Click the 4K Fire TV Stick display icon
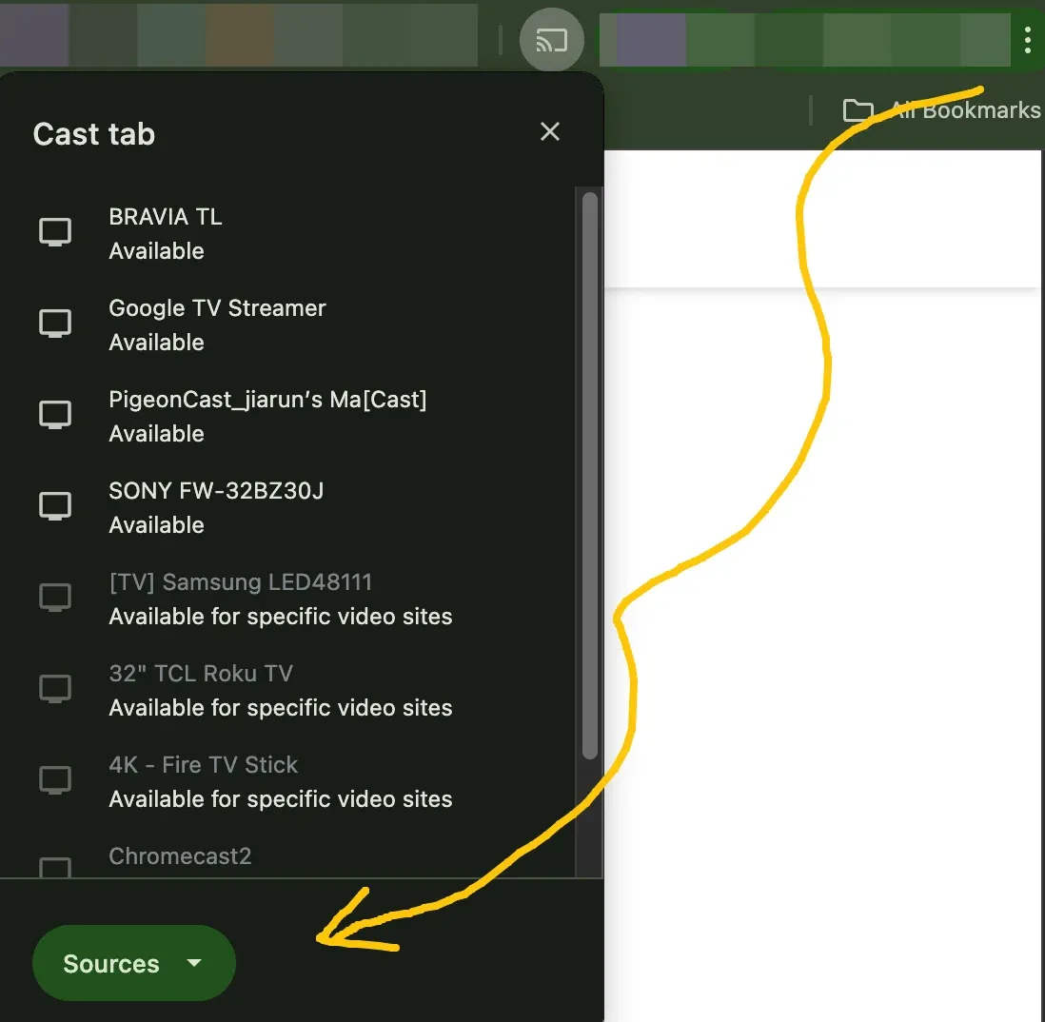Viewport: 1045px width, 1022px height. pos(55,780)
